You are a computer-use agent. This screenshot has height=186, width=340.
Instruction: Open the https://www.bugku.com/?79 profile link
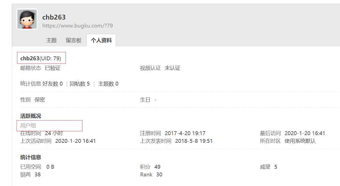point(77,26)
